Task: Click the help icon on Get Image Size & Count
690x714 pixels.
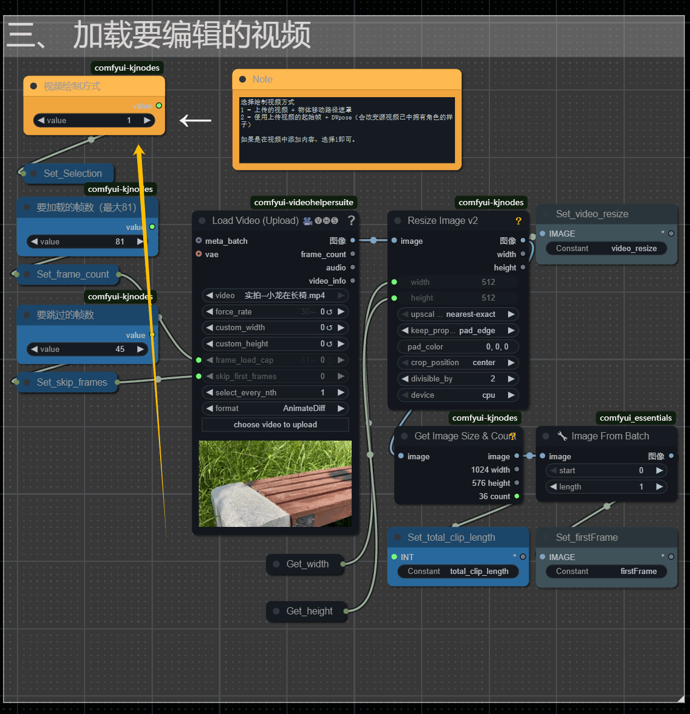Action: click(513, 436)
